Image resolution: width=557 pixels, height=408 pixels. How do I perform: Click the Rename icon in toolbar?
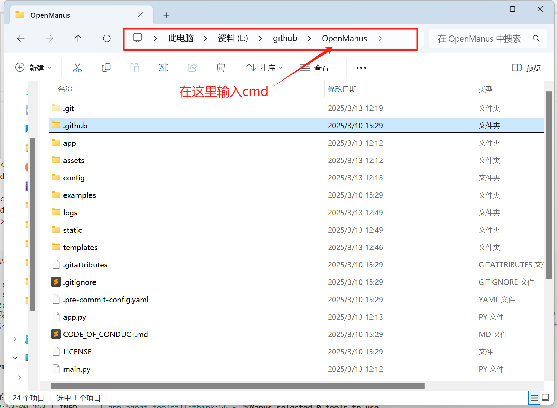[163, 68]
